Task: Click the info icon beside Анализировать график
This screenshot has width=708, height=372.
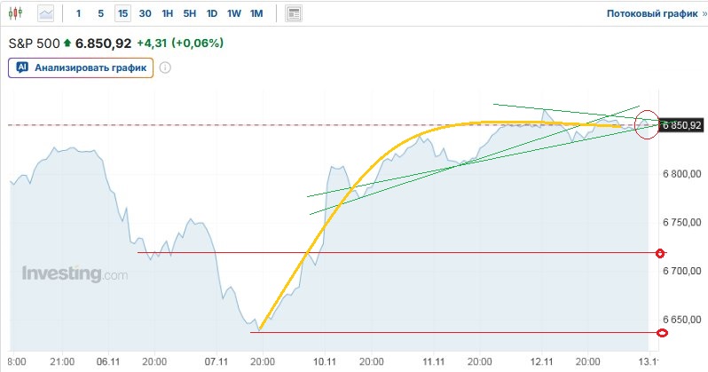Action: tap(165, 67)
